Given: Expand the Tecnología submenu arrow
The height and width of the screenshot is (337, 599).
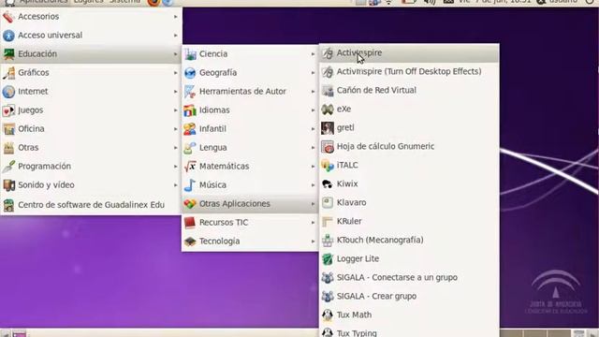Looking at the screenshot, I should coord(313,242).
